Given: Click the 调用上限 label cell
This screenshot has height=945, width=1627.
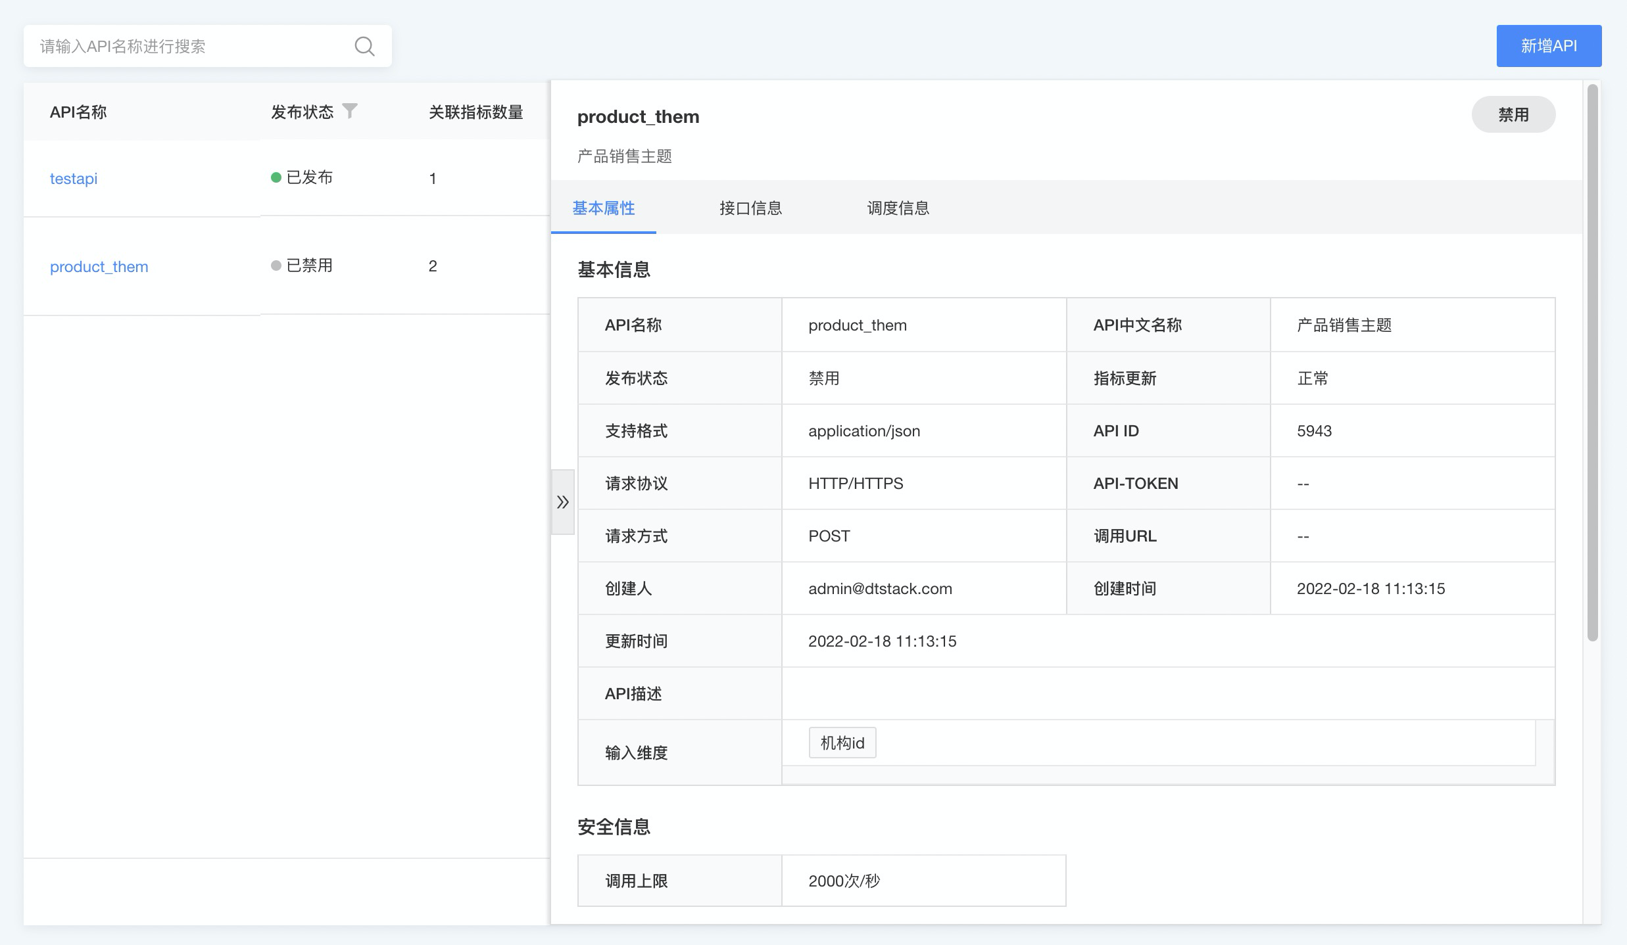Looking at the screenshot, I should tap(679, 881).
